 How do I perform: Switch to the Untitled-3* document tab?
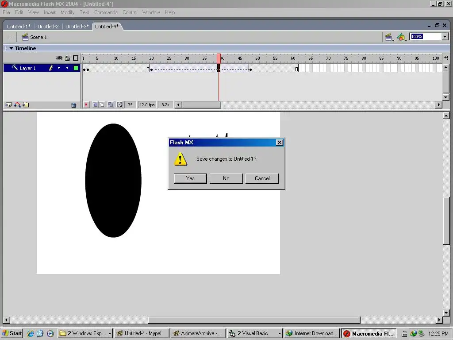77,27
